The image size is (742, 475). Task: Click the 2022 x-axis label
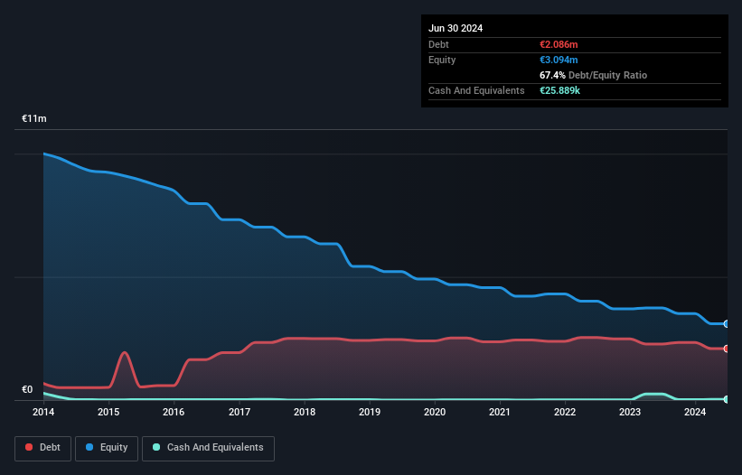[565, 412]
